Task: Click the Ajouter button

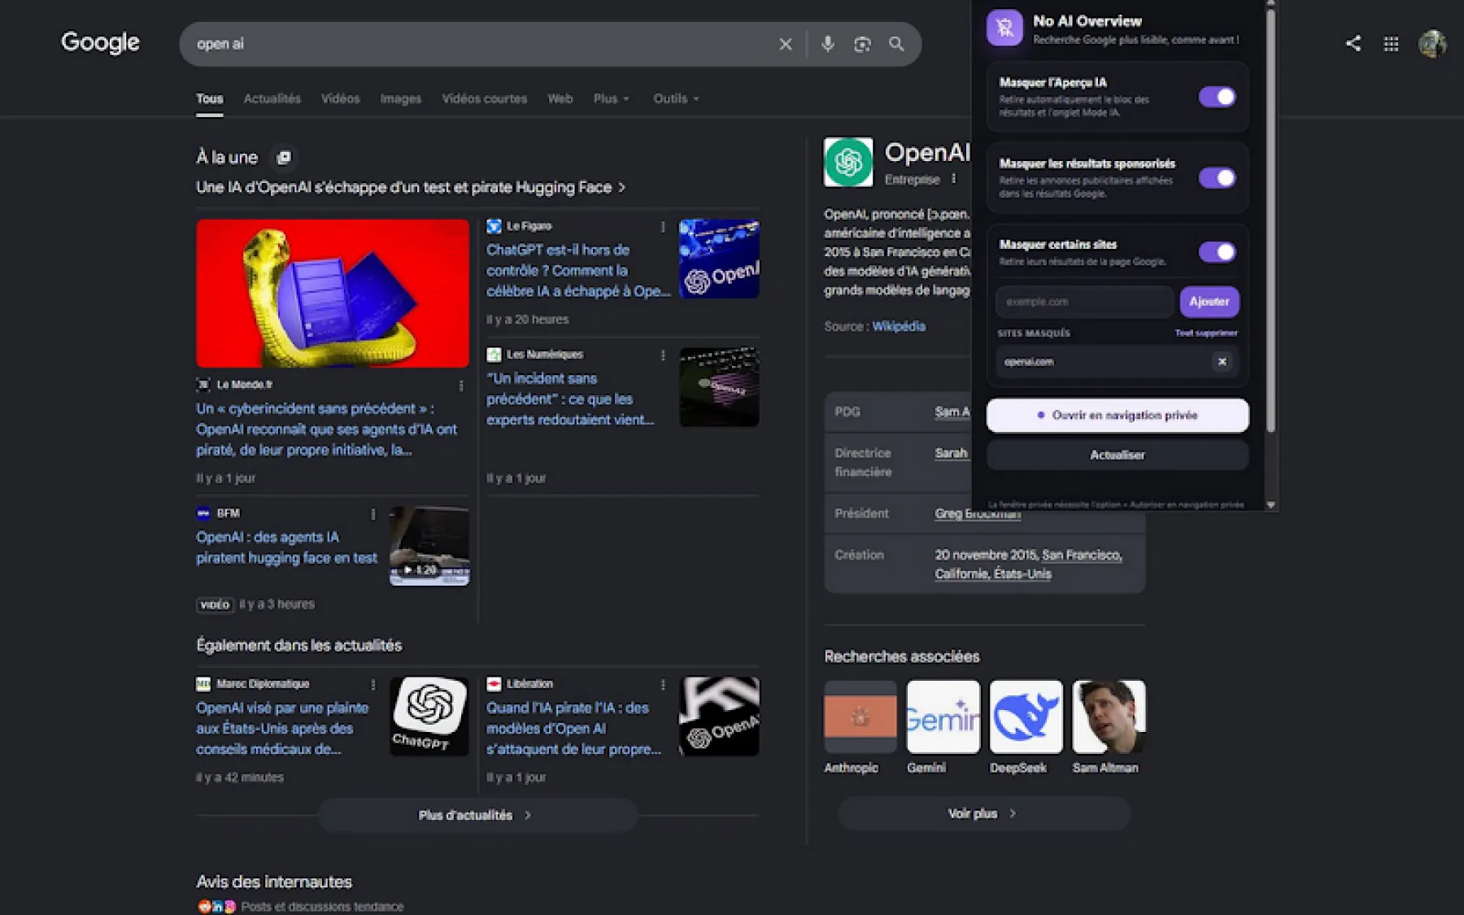Action: tap(1209, 301)
